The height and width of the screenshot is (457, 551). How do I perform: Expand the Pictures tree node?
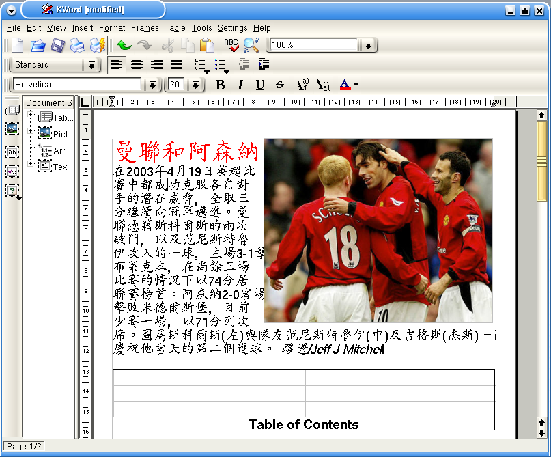[31, 131]
